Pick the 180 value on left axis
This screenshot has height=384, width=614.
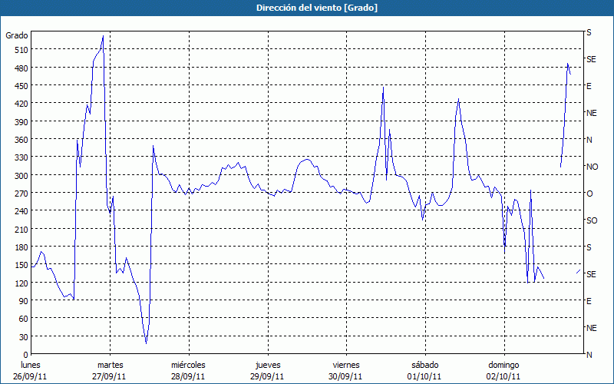coord(19,247)
